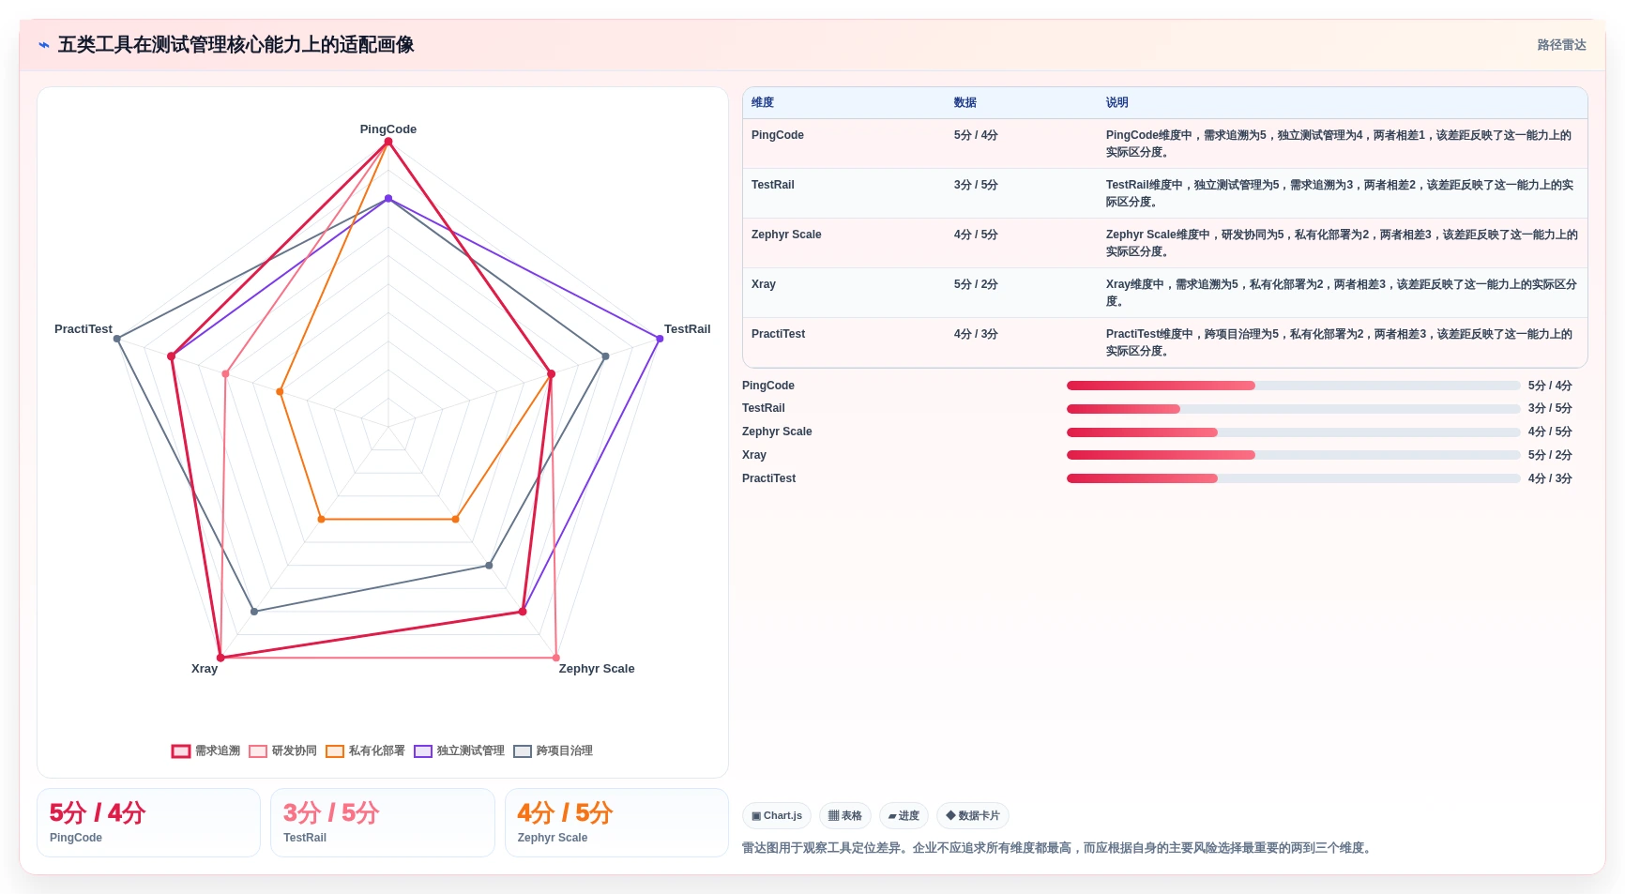The width and height of the screenshot is (1625, 894).
Task: Click the PingCode 5分 / 4分 data card
Action: click(x=148, y=823)
